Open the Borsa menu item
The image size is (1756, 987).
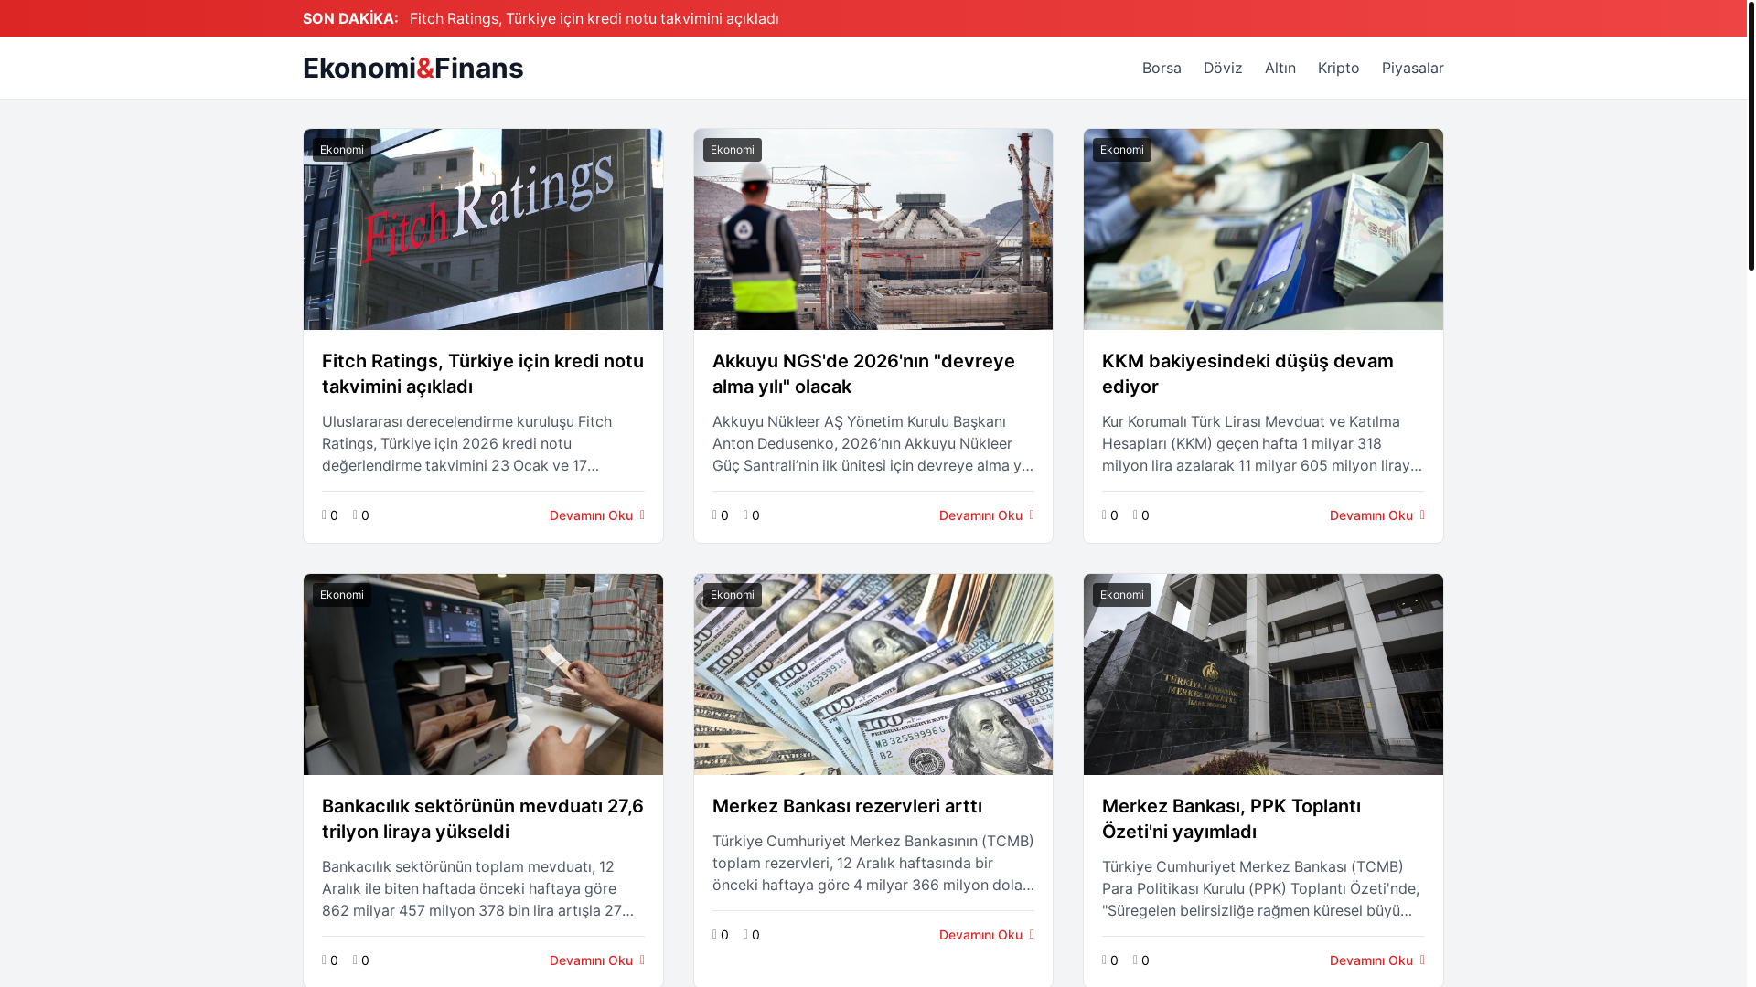(1162, 68)
